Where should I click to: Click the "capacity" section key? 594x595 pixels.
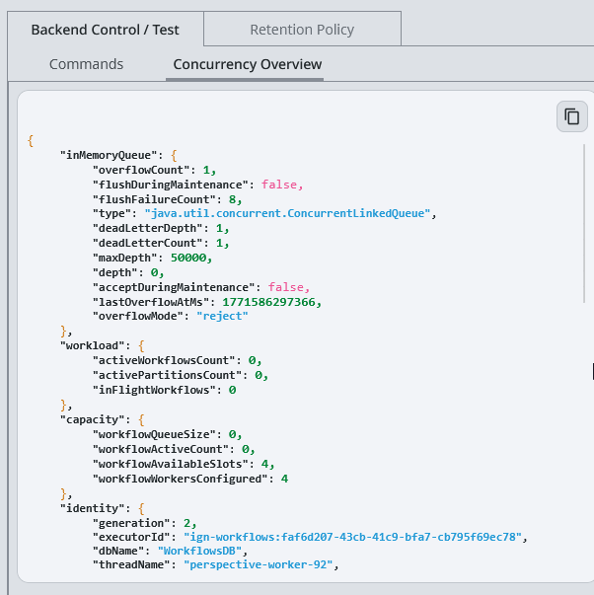coord(95,419)
